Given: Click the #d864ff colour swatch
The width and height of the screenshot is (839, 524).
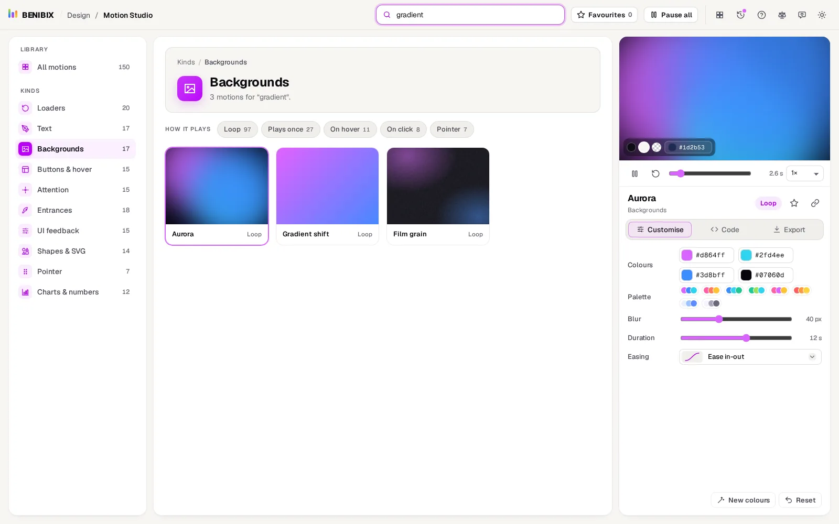Looking at the screenshot, I should point(687,255).
